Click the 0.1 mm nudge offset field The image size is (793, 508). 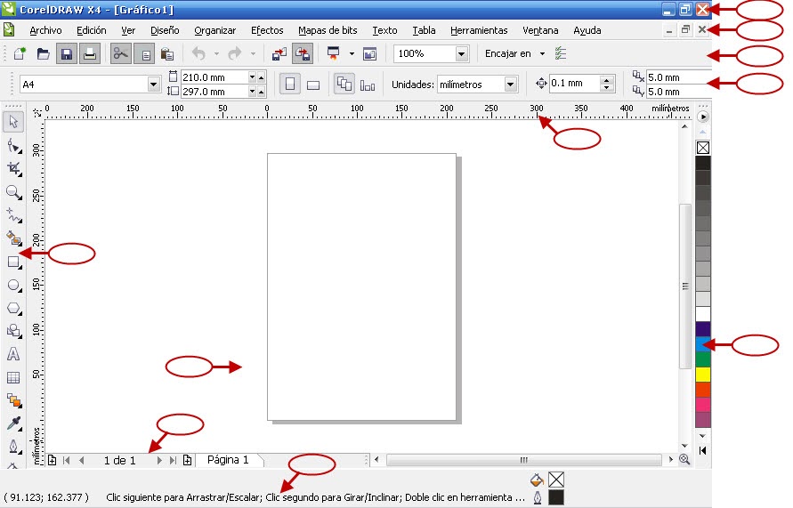tap(575, 84)
